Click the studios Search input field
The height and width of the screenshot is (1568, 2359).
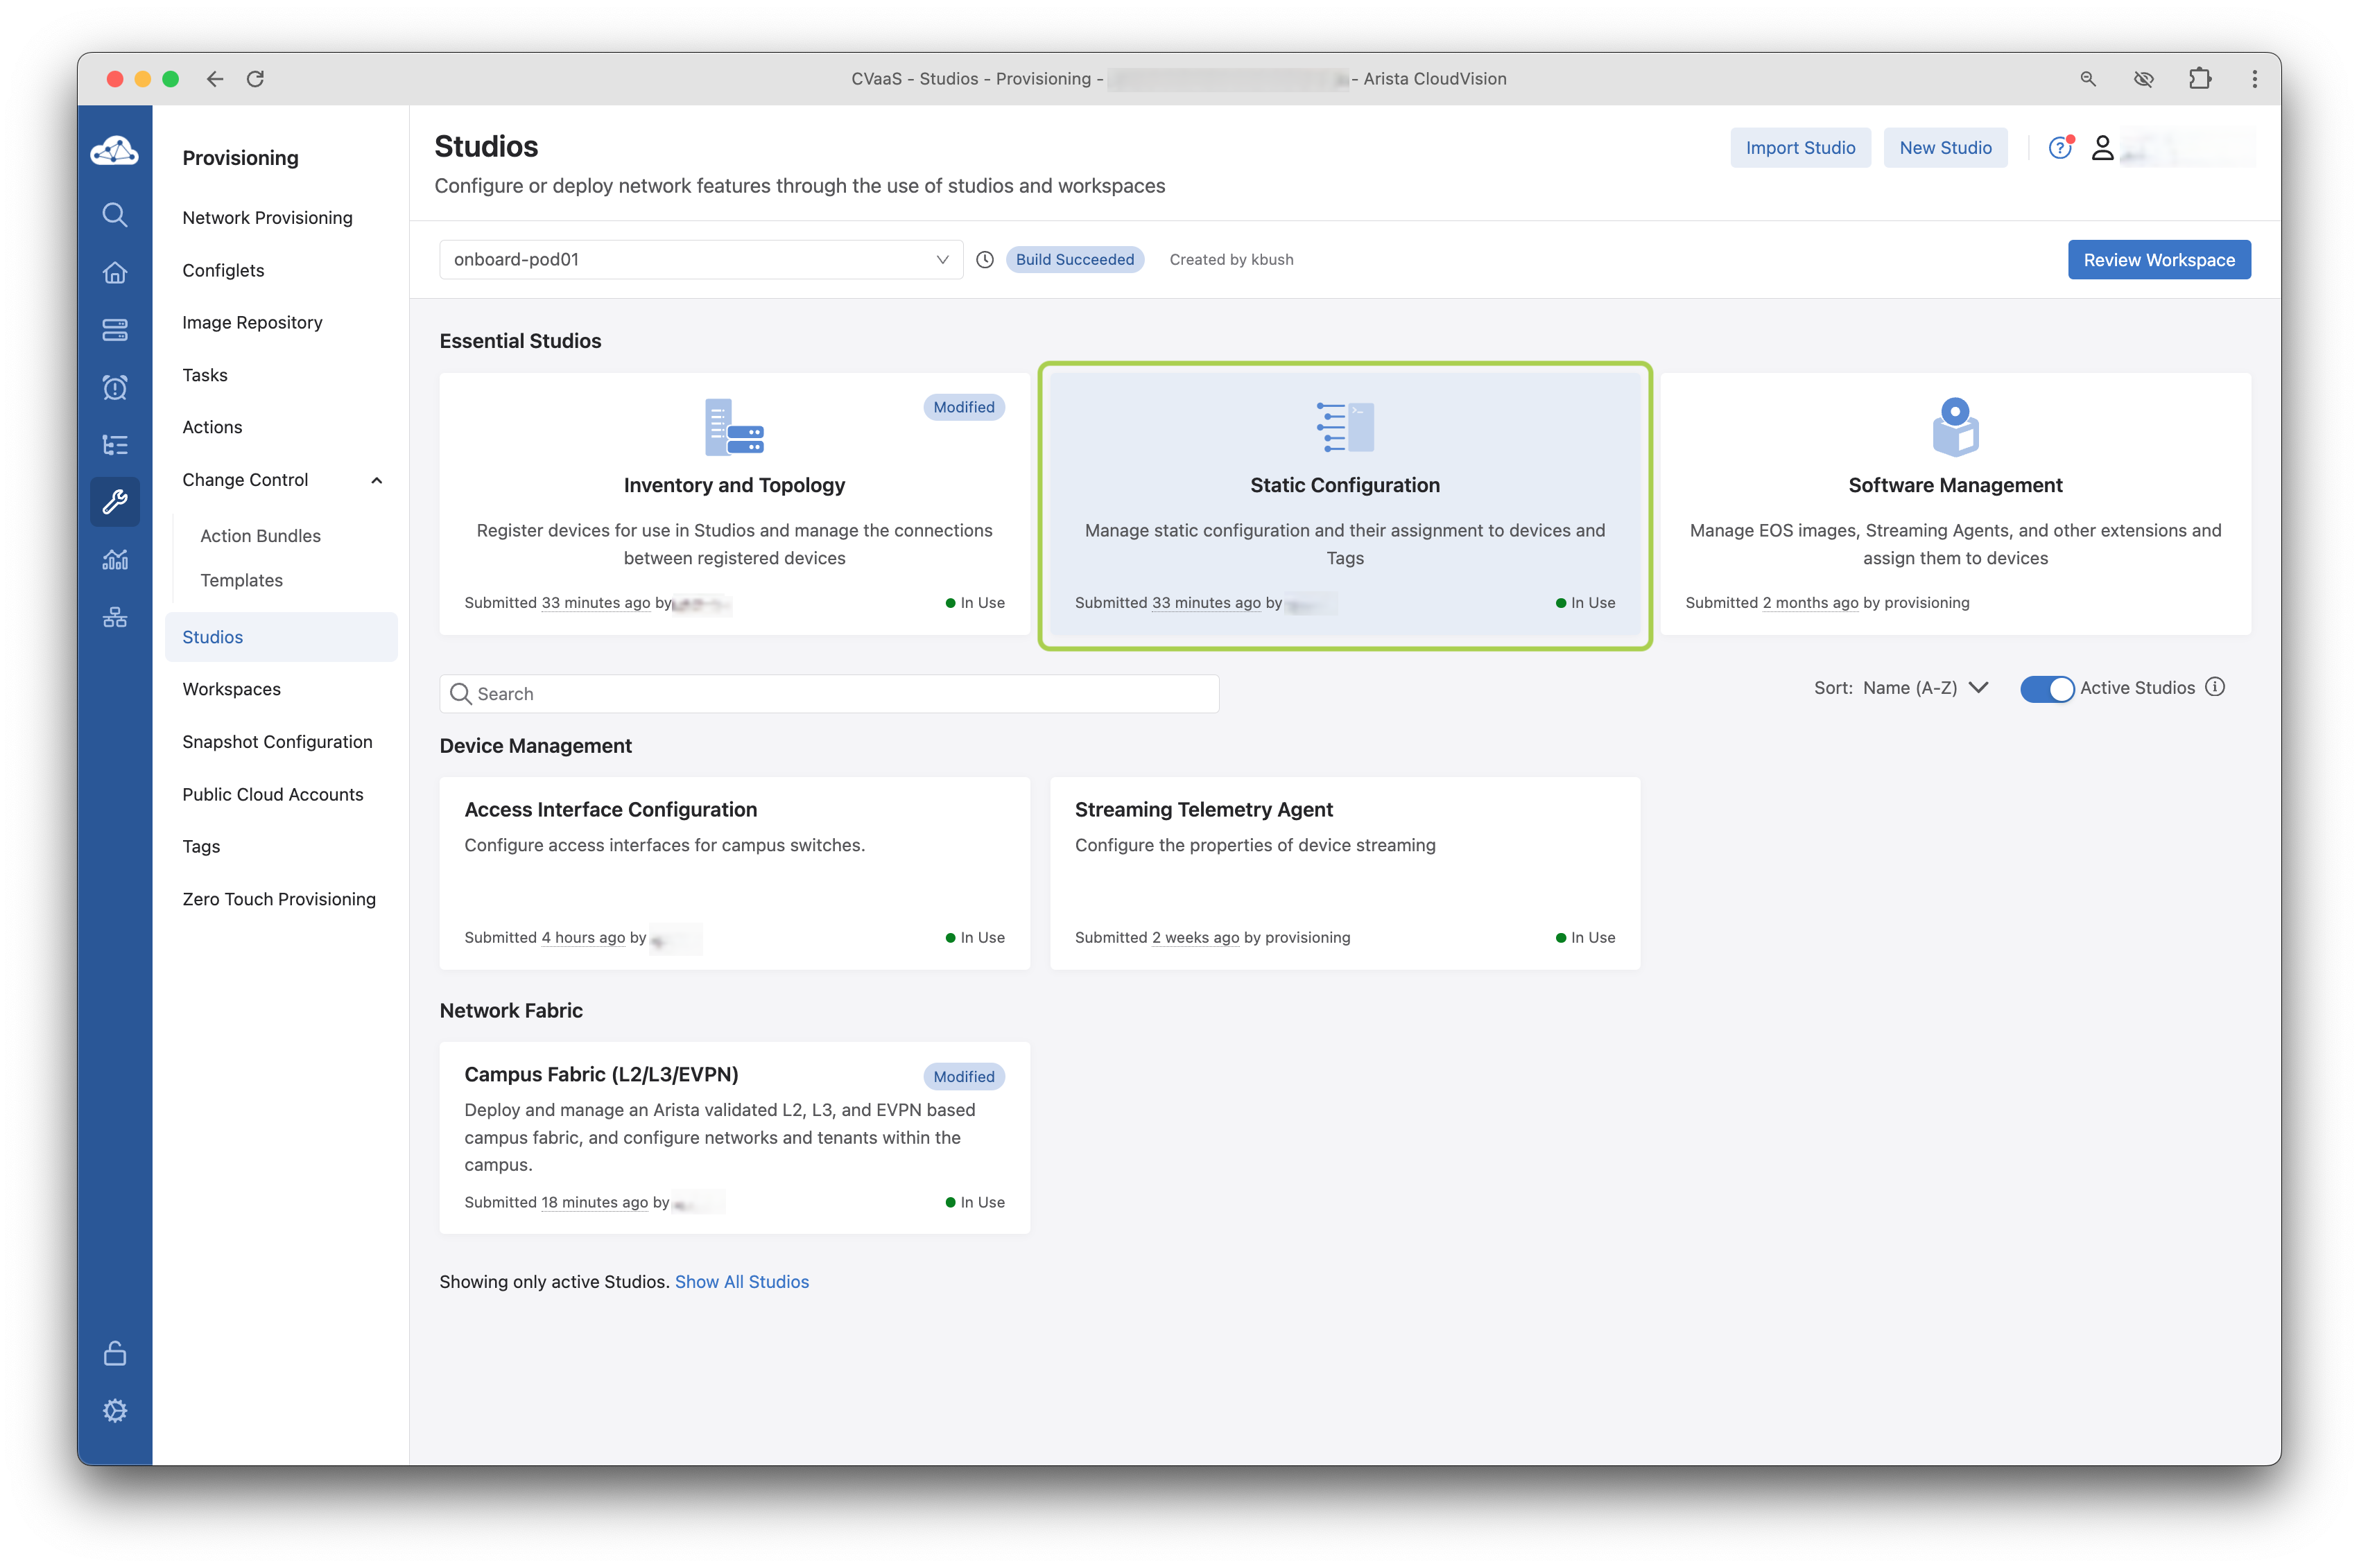click(x=829, y=694)
